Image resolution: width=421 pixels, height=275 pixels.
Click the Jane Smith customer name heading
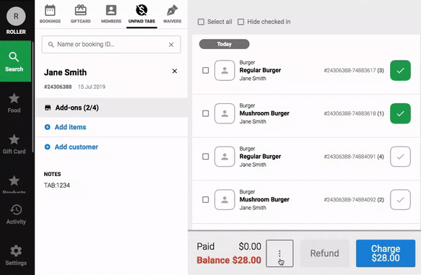(65, 72)
